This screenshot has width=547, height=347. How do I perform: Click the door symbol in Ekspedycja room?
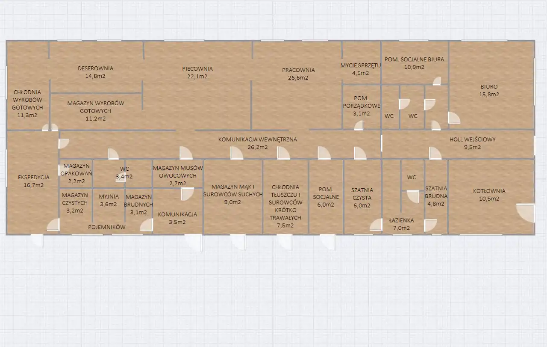click(53, 225)
